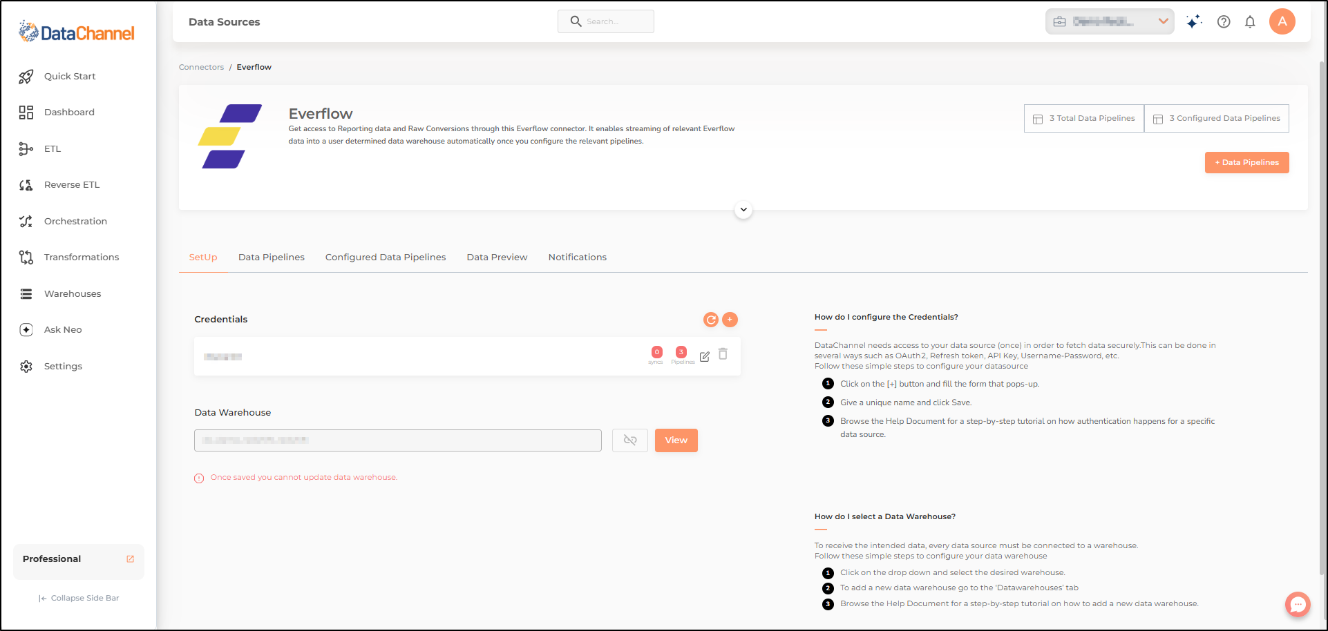Click the unlink data warehouse icon button

pos(630,440)
